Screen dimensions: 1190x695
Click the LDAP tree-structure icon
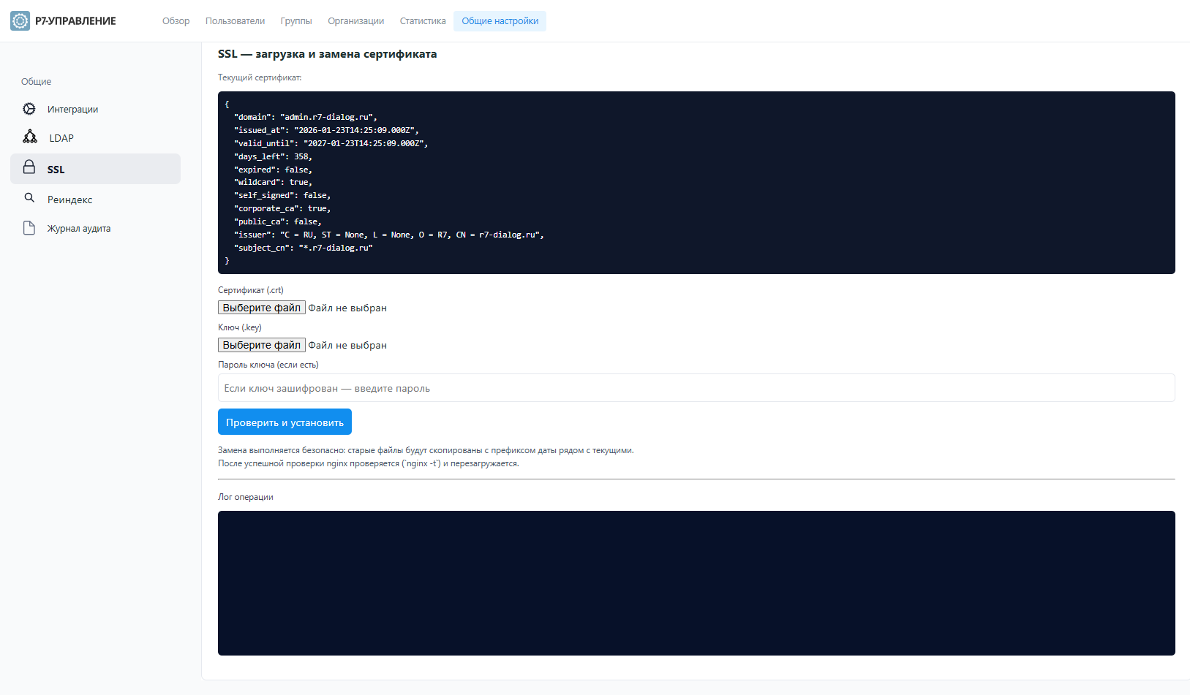[x=30, y=137]
